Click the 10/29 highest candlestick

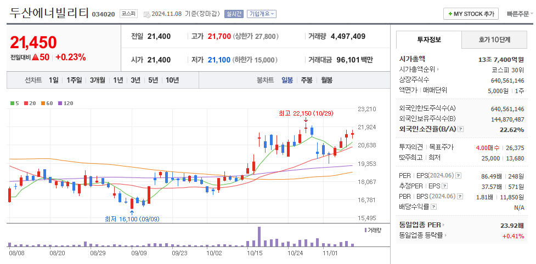pos(306,128)
